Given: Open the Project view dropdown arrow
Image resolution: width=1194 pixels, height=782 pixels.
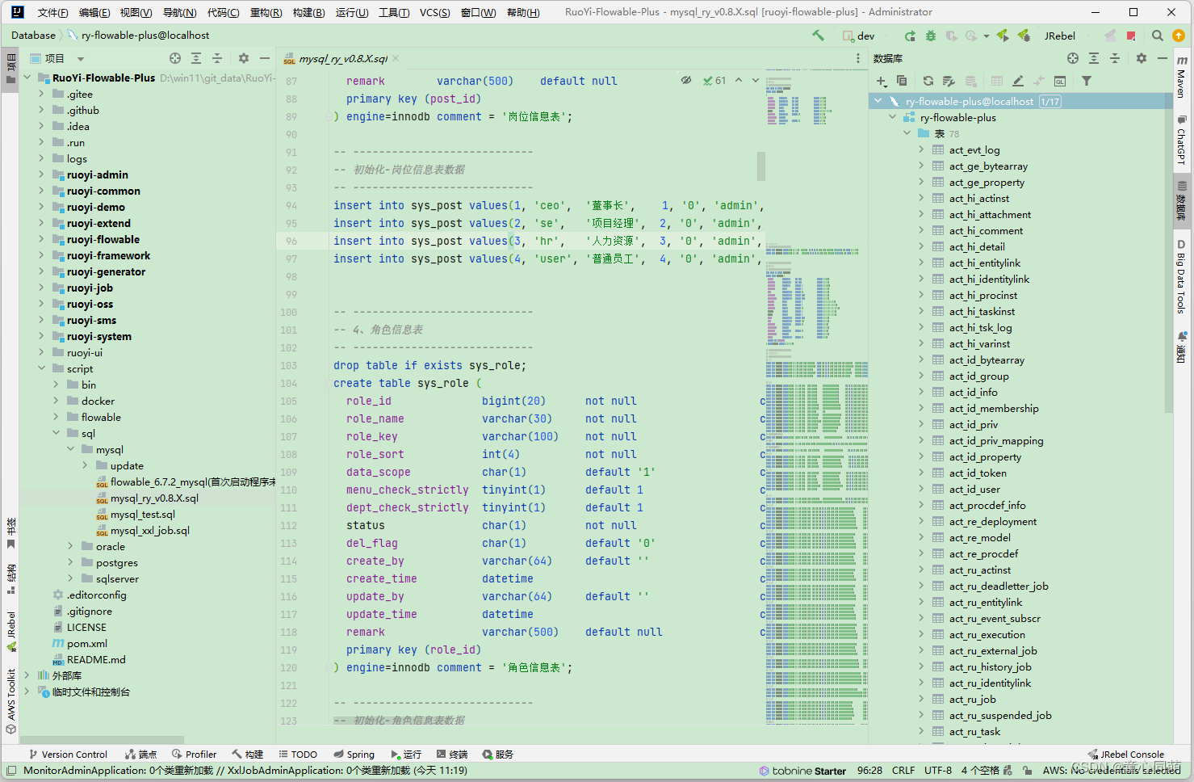Looking at the screenshot, I should coord(81,59).
